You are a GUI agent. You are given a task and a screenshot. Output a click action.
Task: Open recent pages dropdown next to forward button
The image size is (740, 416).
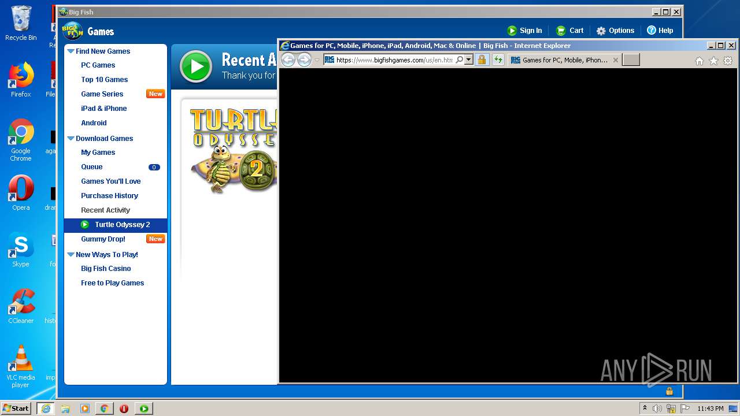[x=317, y=60]
